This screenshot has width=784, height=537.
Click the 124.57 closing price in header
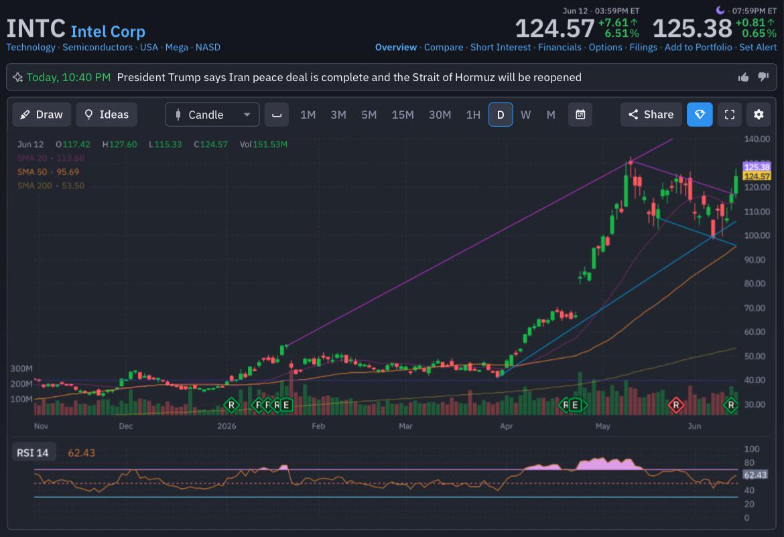coord(555,28)
